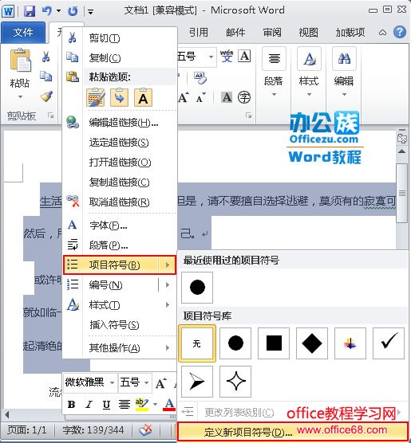Open the quick access toolbar customize dropdown
Screen dimensions: 411x443
tap(90, 12)
